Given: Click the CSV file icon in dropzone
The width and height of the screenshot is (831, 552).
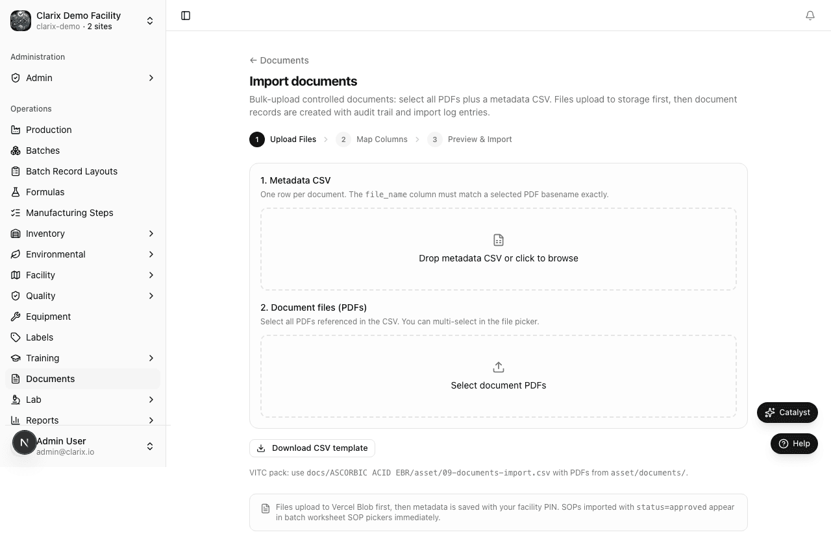Looking at the screenshot, I should click(x=499, y=240).
